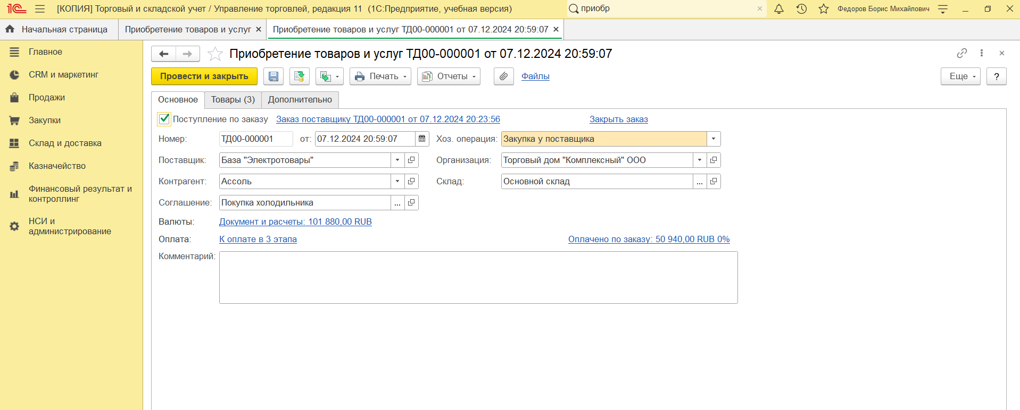Click the search magnifier icon

pos(574,8)
